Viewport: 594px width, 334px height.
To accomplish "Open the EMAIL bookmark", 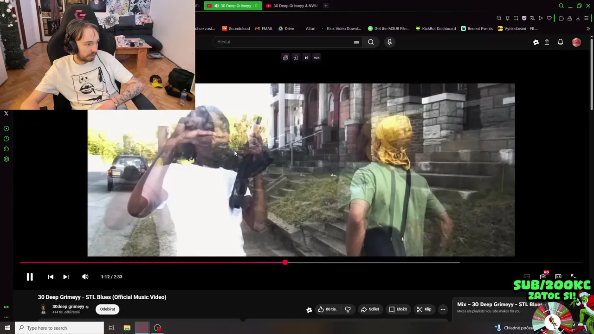I will tap(264, 28).
